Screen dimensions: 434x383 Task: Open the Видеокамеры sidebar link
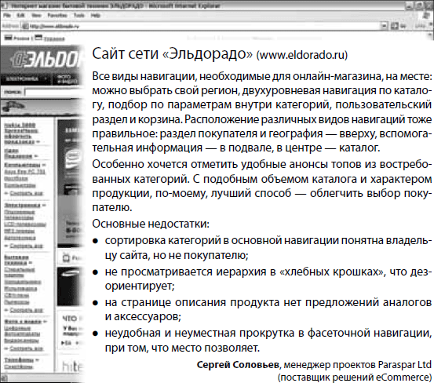coord(21,341)
